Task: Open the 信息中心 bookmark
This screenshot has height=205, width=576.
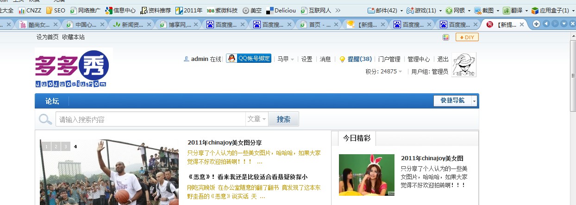Action: pyautogui.click(x=120, y=10)
